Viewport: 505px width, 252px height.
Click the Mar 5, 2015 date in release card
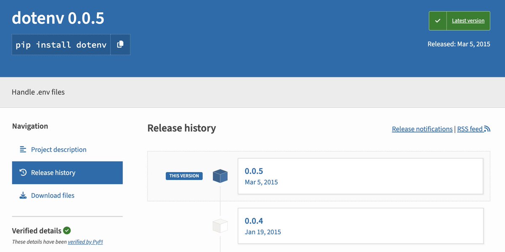(x=261, y=182)
